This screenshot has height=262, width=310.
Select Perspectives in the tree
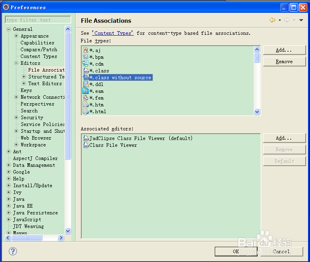tap(37, 104)
